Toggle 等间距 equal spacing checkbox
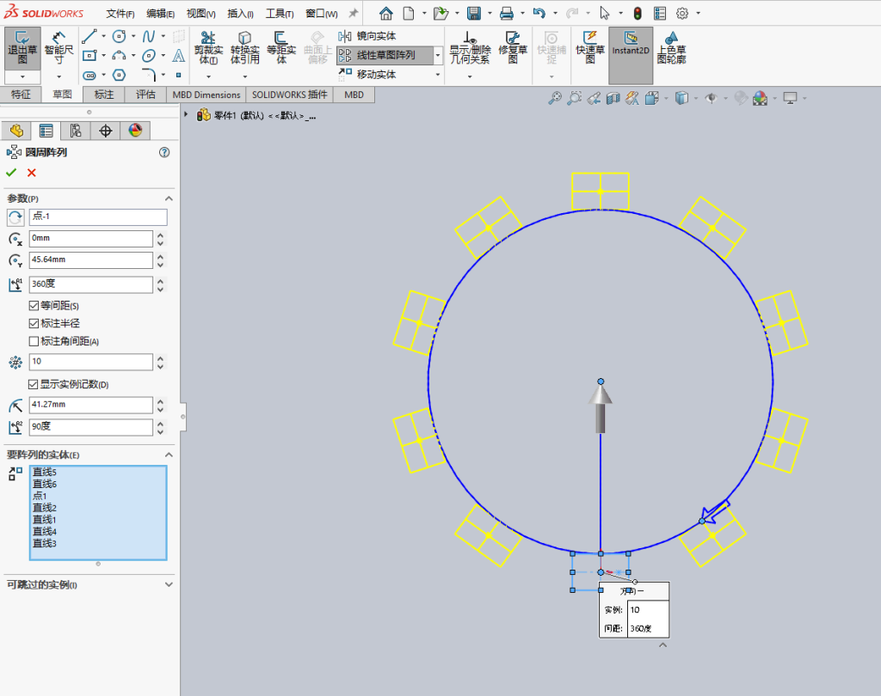 tap(34, 306)
